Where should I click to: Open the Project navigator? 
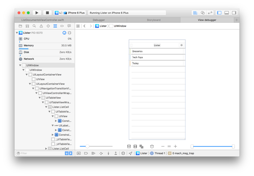click(20, 26)
